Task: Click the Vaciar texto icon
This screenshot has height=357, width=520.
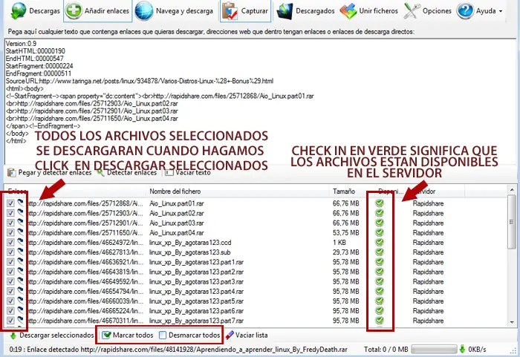Action: [169, 172]
